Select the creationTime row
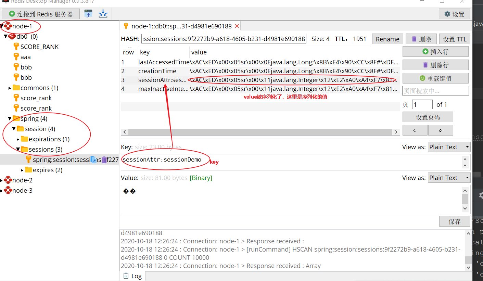 coord(260,71)
